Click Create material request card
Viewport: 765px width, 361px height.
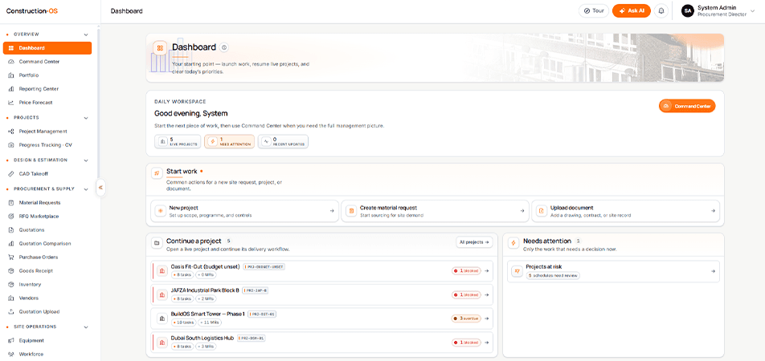point(436,211)
